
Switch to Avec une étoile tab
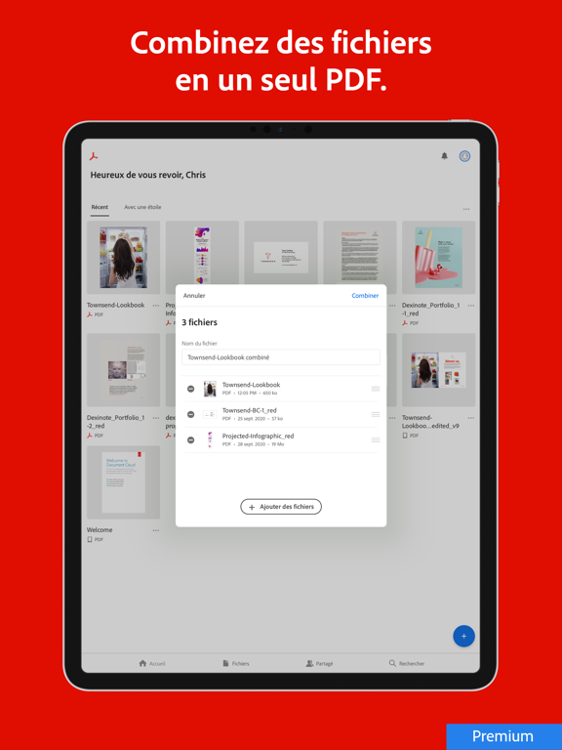142,207
